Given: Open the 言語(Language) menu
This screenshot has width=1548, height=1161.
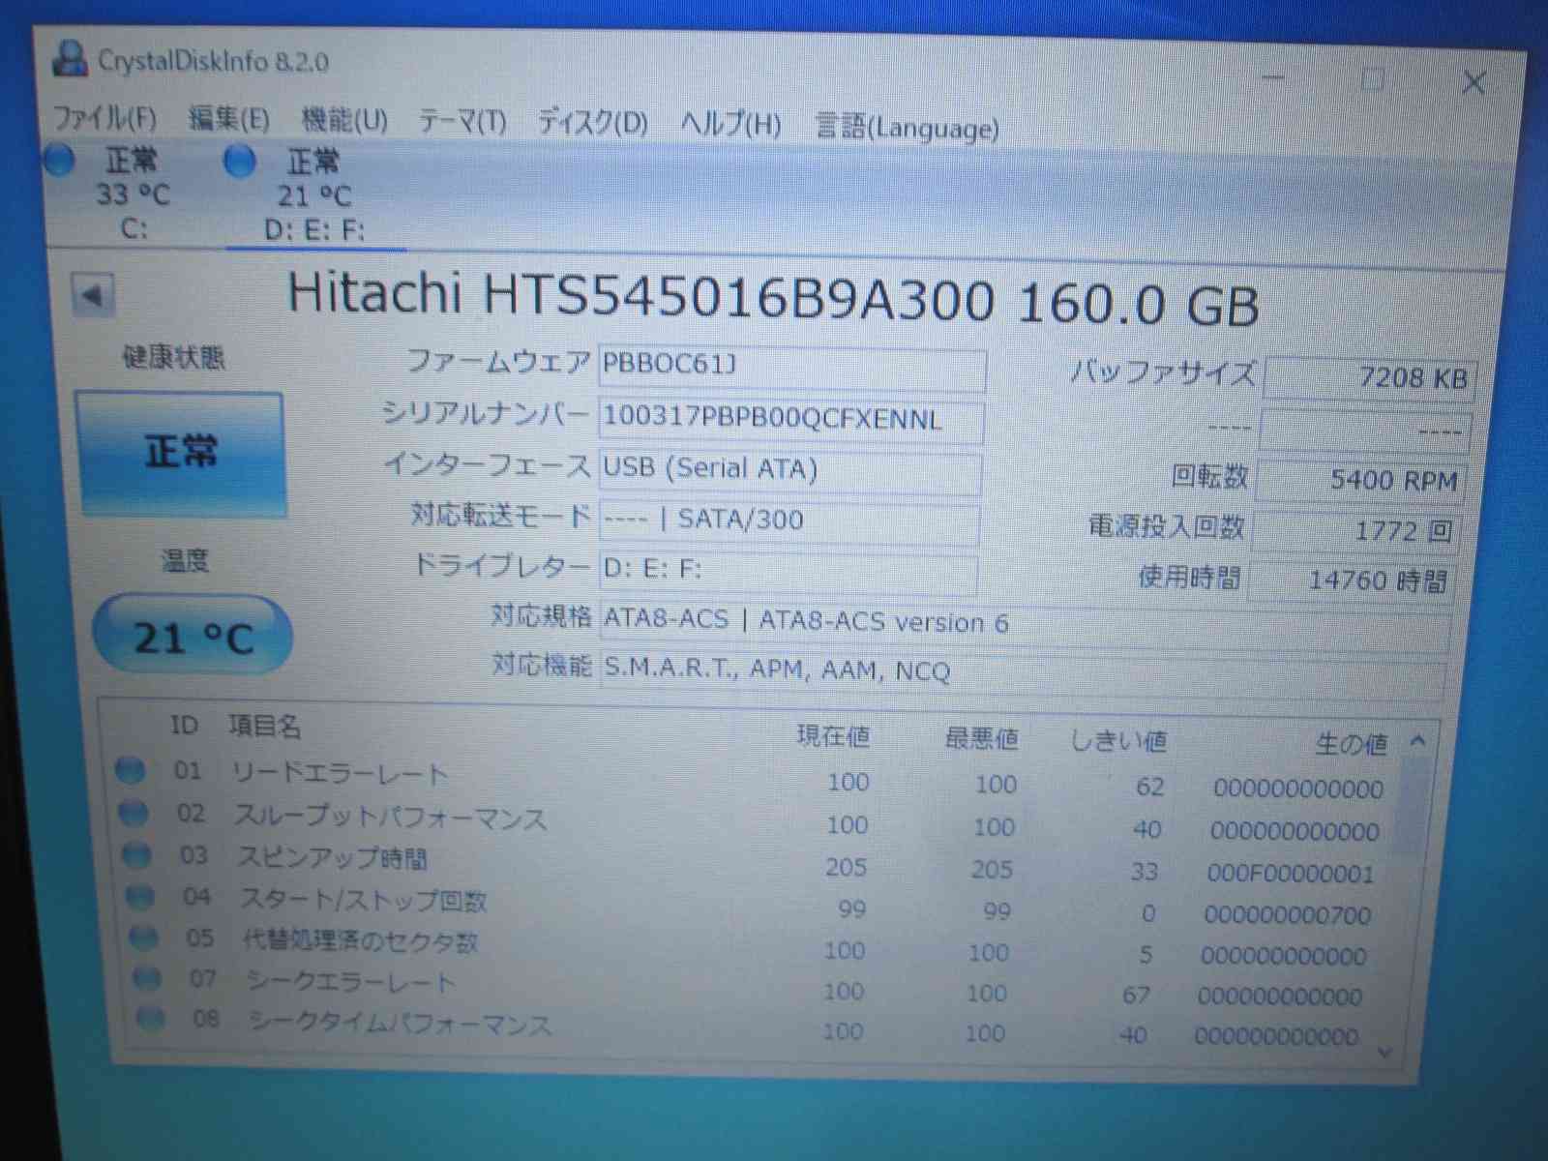Looking at the screenshot, I should tap(907, 128).
